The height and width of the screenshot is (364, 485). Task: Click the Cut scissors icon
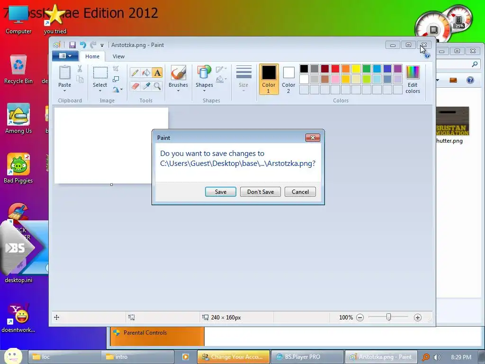pyautogui.click(x=80, y=69)
